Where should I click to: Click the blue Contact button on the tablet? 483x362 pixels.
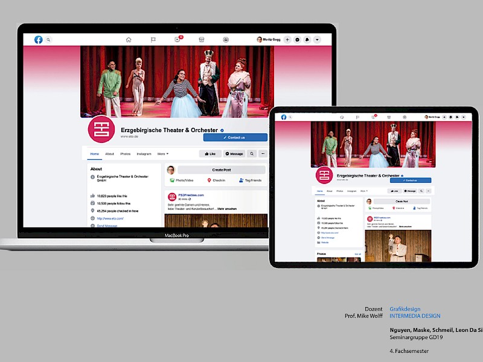(411, 180)
